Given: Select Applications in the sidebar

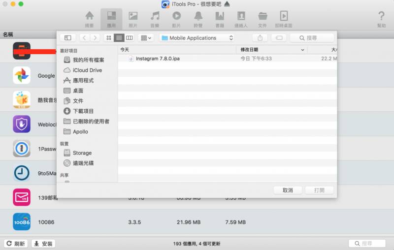Looking at the screenshot, I should click(79, 80).
